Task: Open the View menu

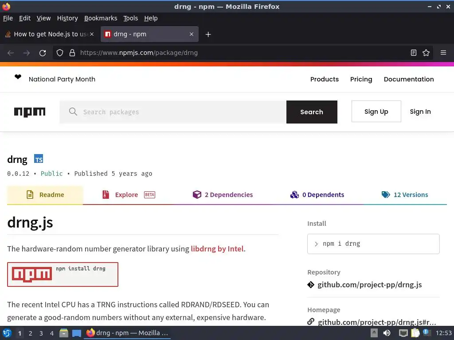Action: [43, 18]
